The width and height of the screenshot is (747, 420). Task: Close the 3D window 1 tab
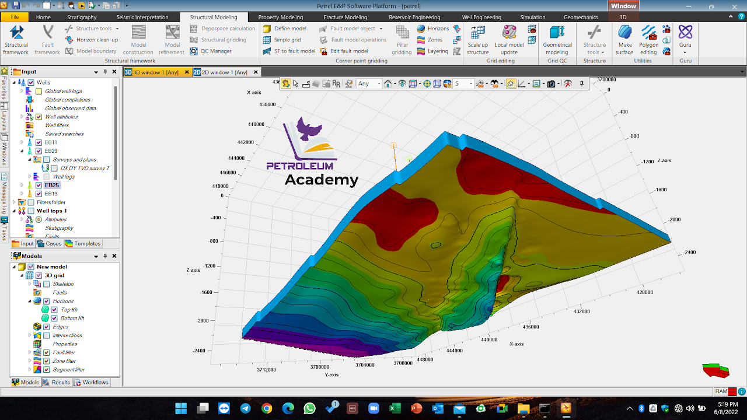tap(187, 72)
